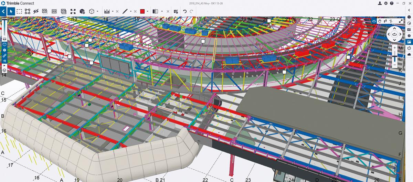
Task: Open the cube view mode dropdown
Action: (98, 11)
